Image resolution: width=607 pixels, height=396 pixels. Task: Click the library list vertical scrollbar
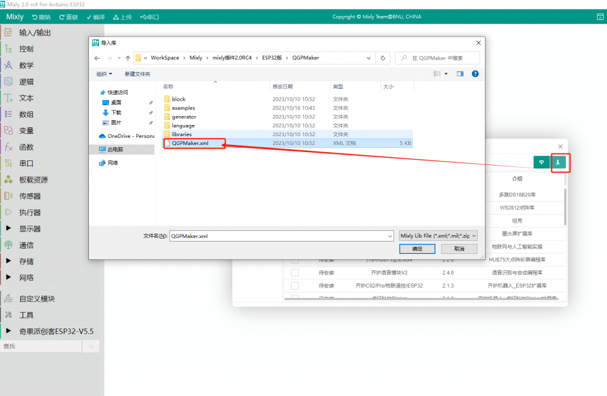pos(565,207)
